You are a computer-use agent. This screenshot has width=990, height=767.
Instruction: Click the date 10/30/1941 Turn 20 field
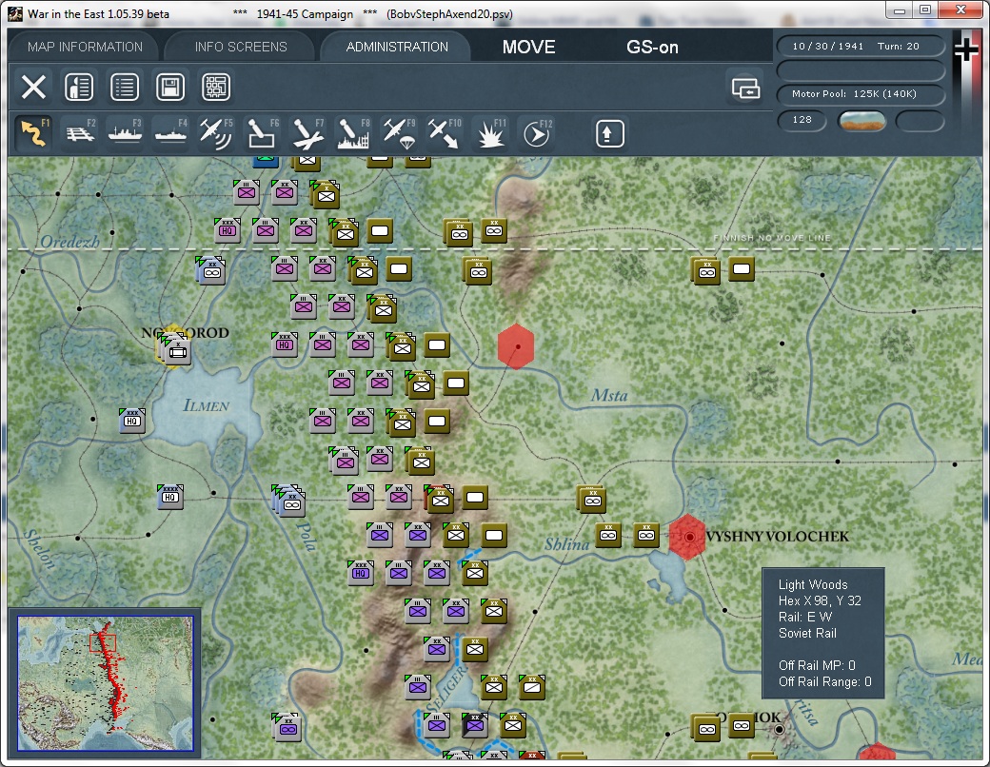860,46
